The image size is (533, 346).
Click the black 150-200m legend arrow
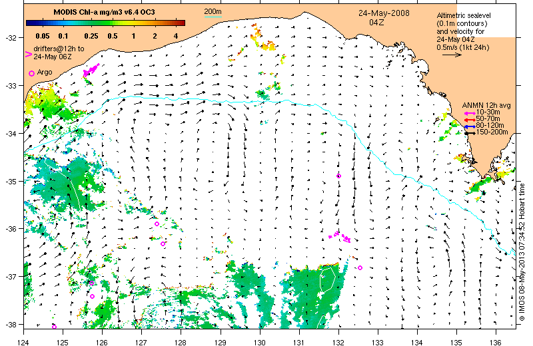coord(470,133)
